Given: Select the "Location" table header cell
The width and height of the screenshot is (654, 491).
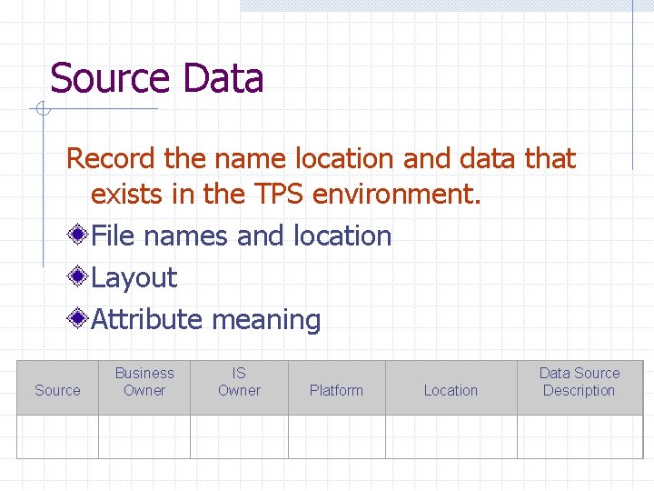Looking at the screenshot, I should point(451,388).
